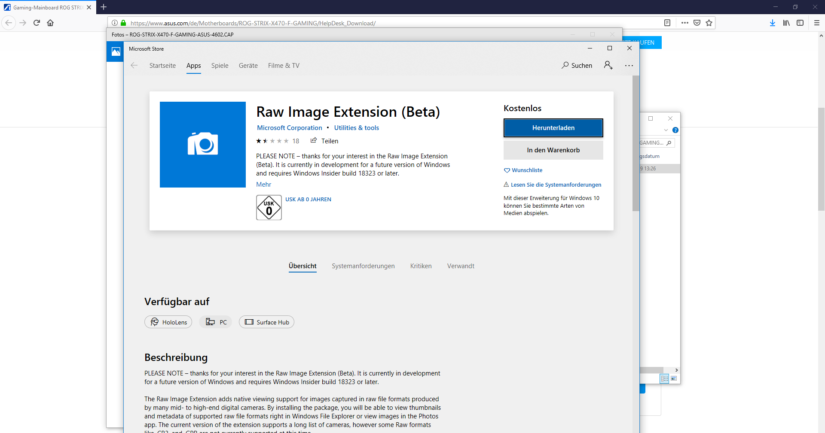Open the Systemanforderungen section tab
825x433 pixels.
click(363, 266)
